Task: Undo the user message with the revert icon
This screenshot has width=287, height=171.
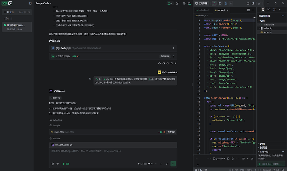Action: (x=90, y=79)
